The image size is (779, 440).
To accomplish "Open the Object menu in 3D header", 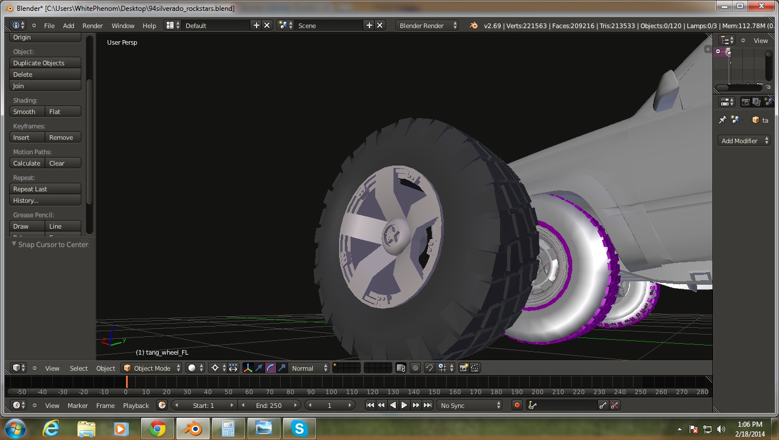I will [105, 368].
